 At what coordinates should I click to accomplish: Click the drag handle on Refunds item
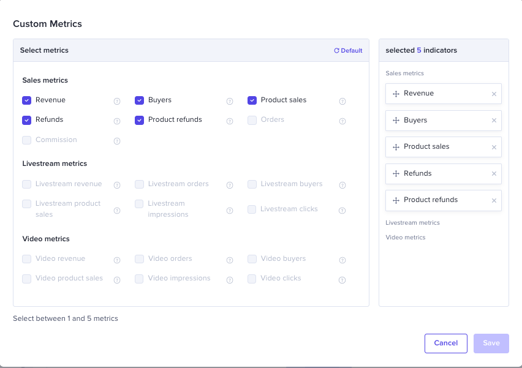tap(396, 174)
